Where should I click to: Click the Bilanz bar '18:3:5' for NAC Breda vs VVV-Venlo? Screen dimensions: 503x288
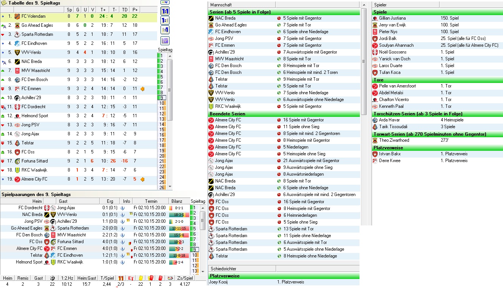[178, 214]
